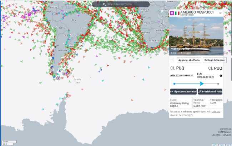Click the Peru map label
The width and height of the screenshot is (232, 146).
point(51,21)
